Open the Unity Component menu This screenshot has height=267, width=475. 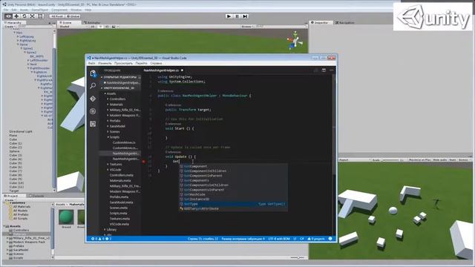click(x=59, y=10)
